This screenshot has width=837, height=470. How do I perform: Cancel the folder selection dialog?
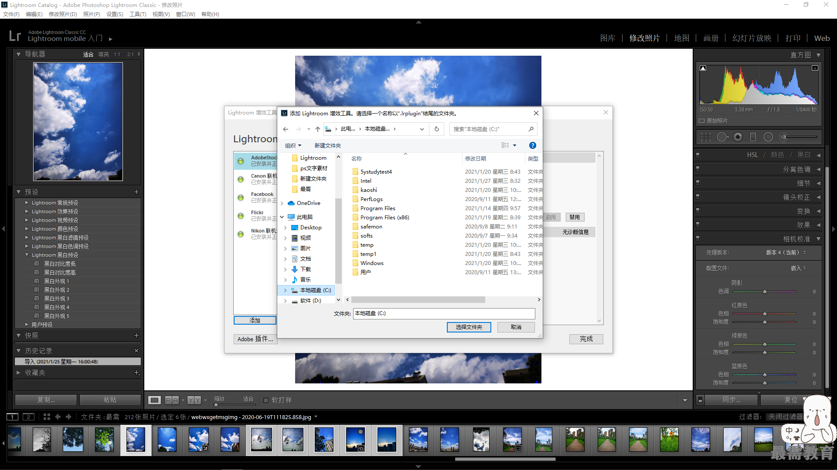coord(516,327)
